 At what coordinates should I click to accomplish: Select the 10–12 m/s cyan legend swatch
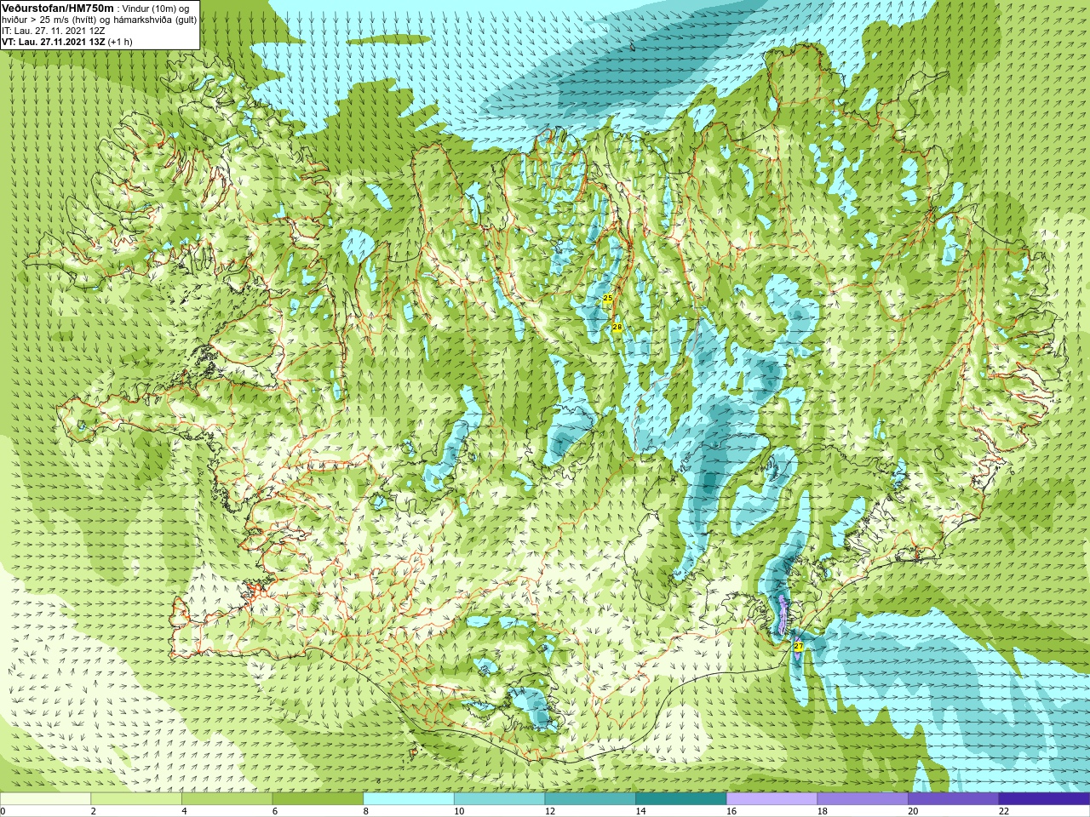click(x=499, y=799)
